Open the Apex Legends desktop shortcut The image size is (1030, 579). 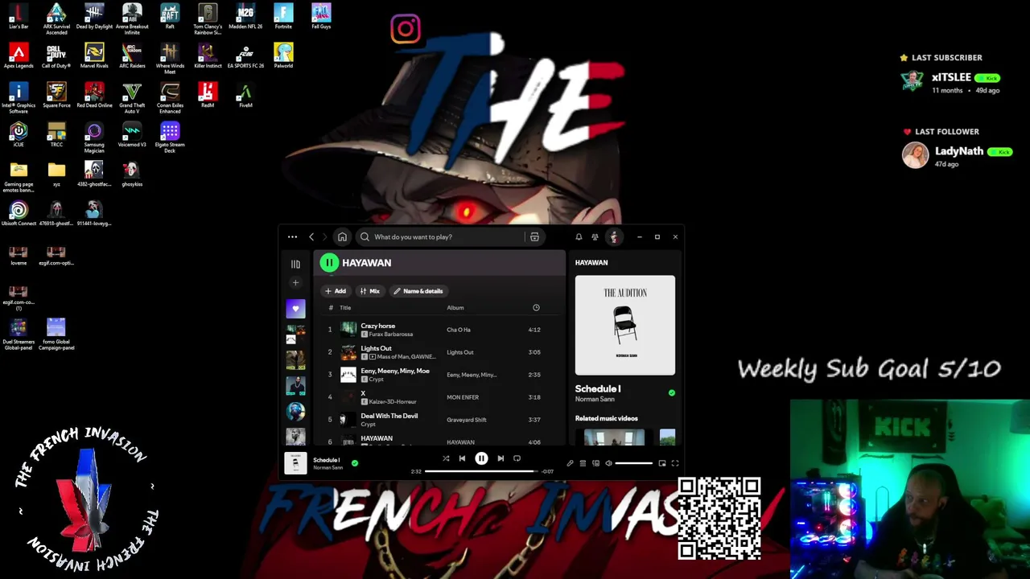coord(19,55)
